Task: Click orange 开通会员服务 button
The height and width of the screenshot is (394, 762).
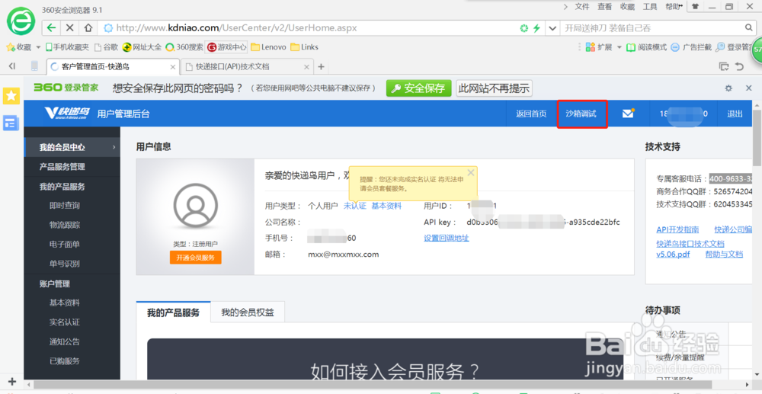Action: 195,258
